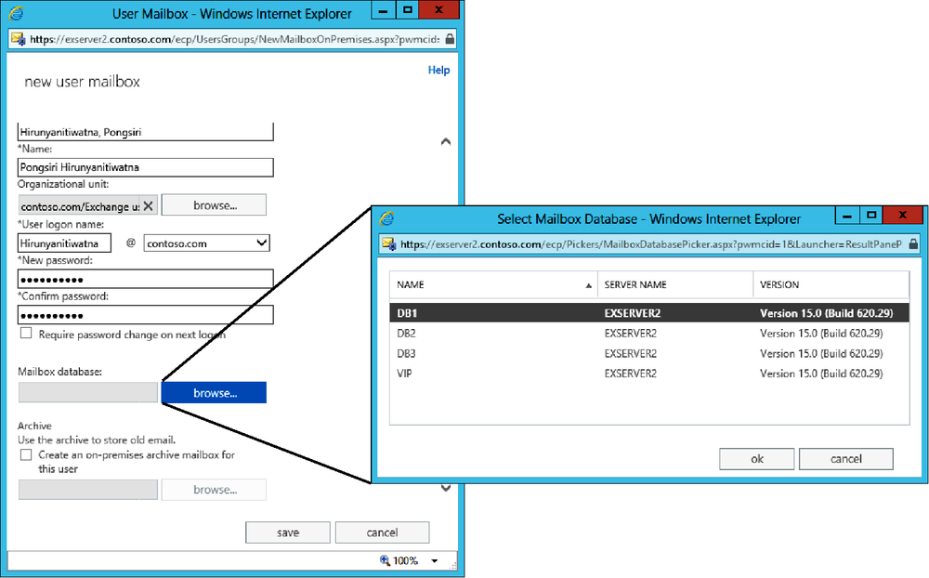
Task: Click cancel in the new user mailbox form
Action: pyautogui.click(x=382, y=532)
